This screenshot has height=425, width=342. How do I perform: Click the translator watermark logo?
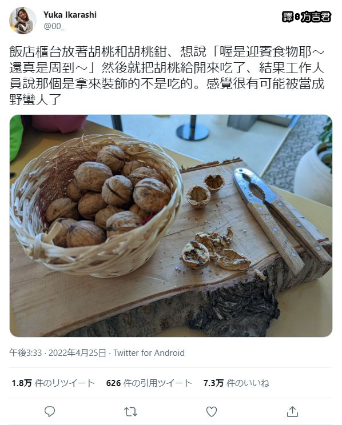coord(307,17)
